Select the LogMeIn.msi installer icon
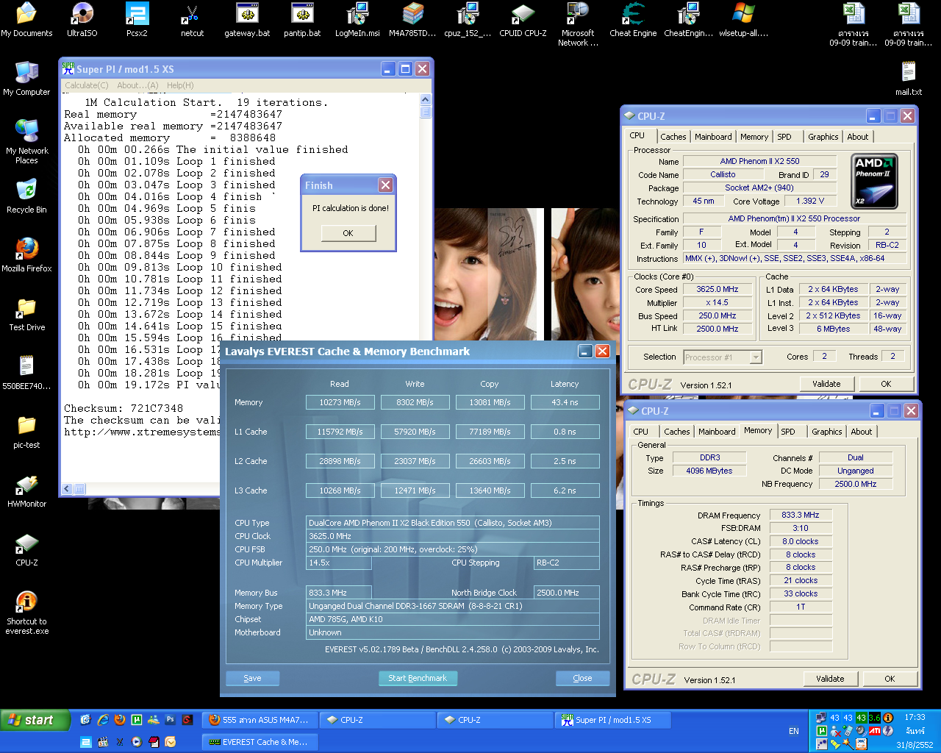Screen dimensions: 941x753 point(357,20)
